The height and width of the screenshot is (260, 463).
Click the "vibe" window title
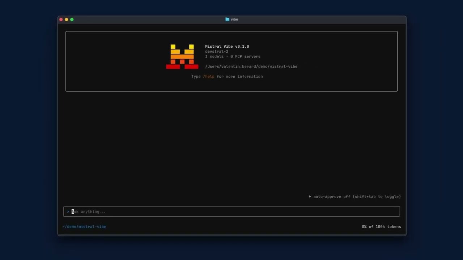tap(234, 19)
